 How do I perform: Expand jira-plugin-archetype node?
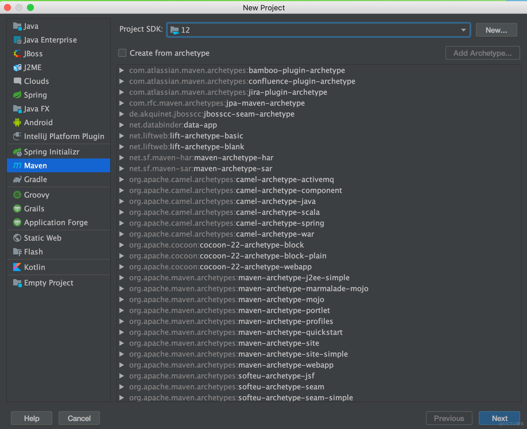pos(122,92)
